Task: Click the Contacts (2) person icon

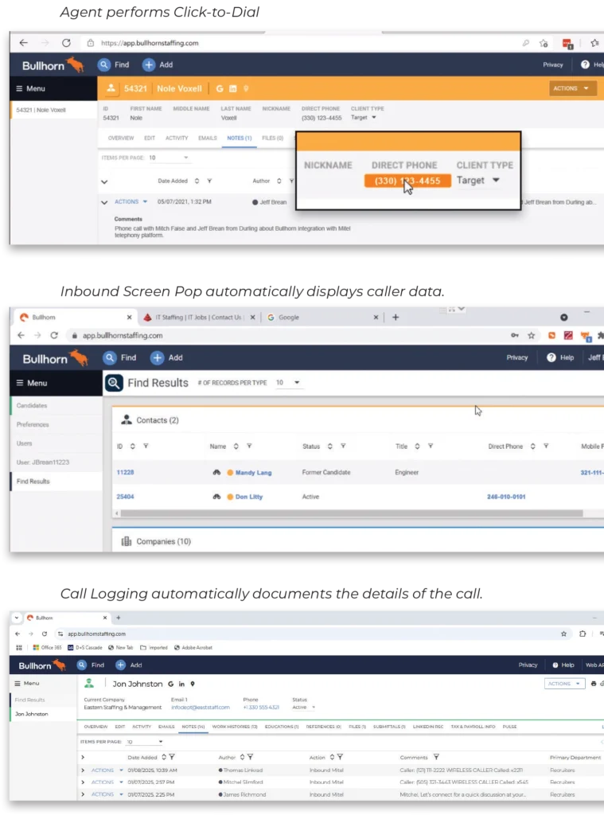Action: click(x=127, y=420)
